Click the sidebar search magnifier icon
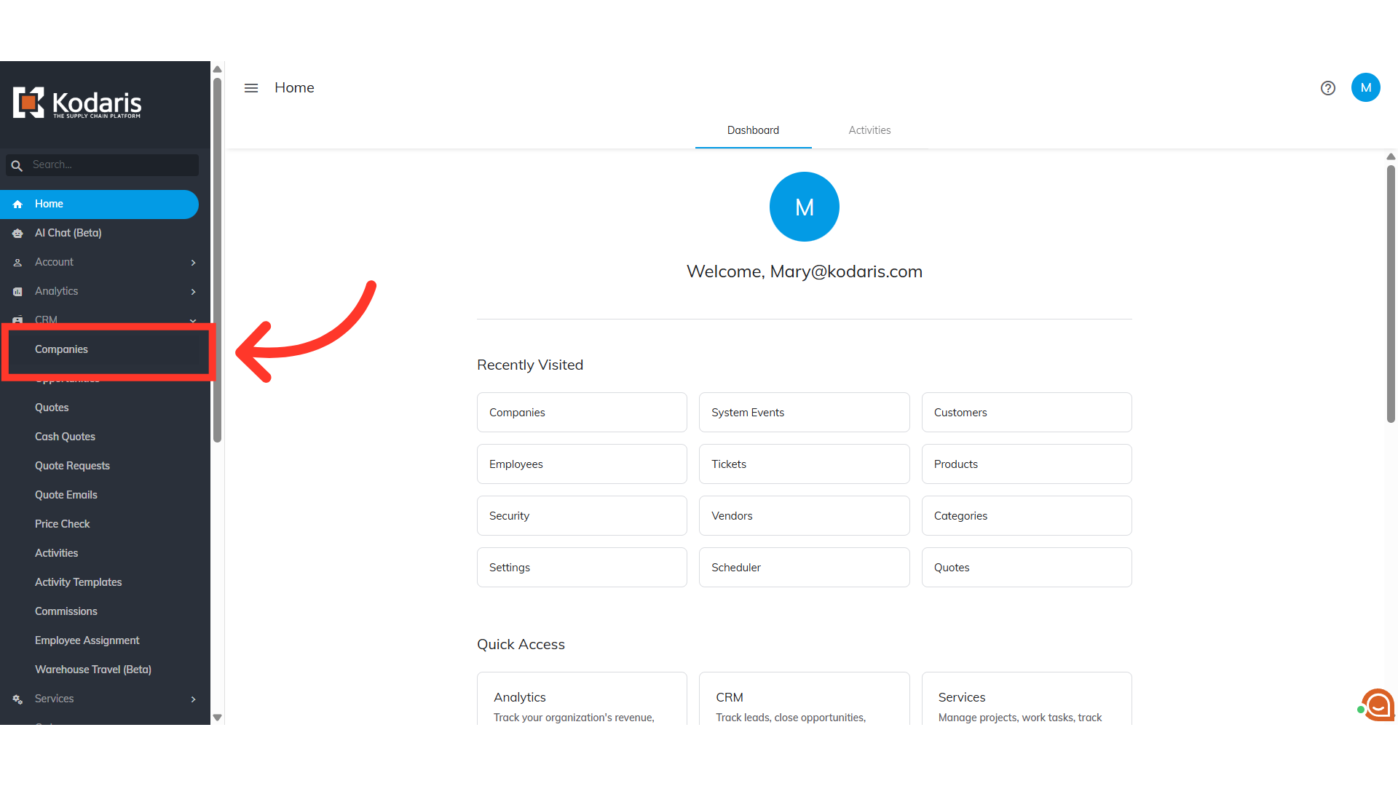Screen dimensions: 1398x786 point(17,166)
